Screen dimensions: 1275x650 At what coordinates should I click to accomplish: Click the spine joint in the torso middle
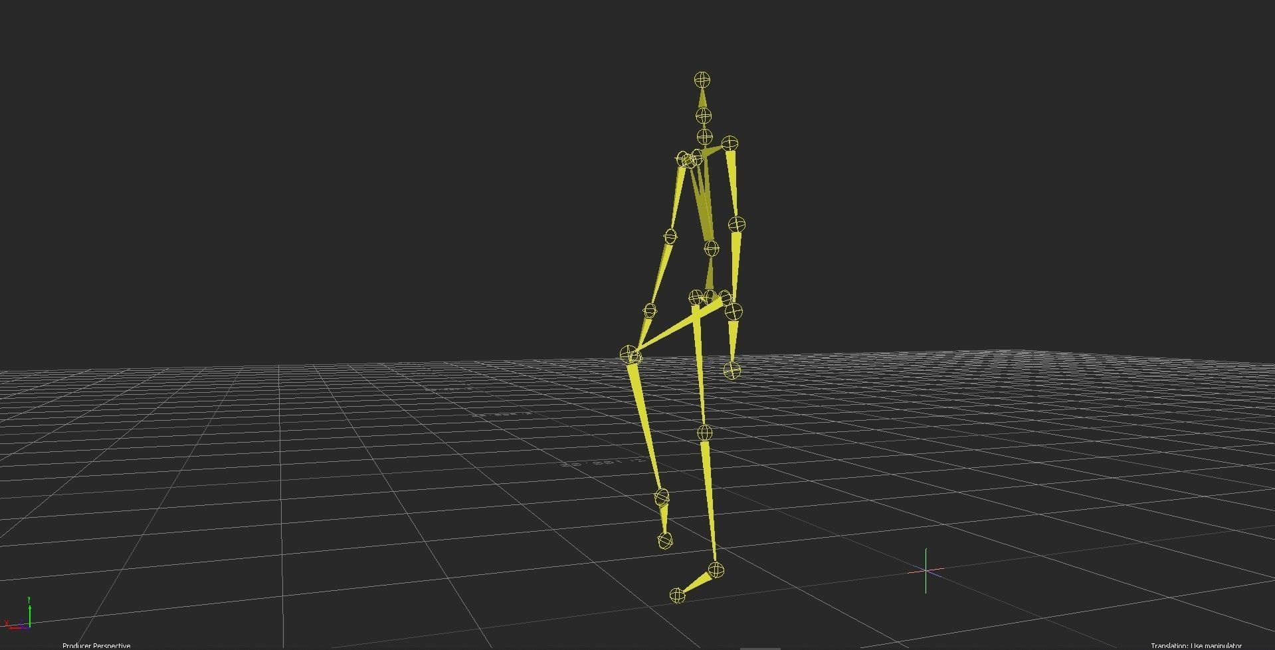(x=711, y=248)
